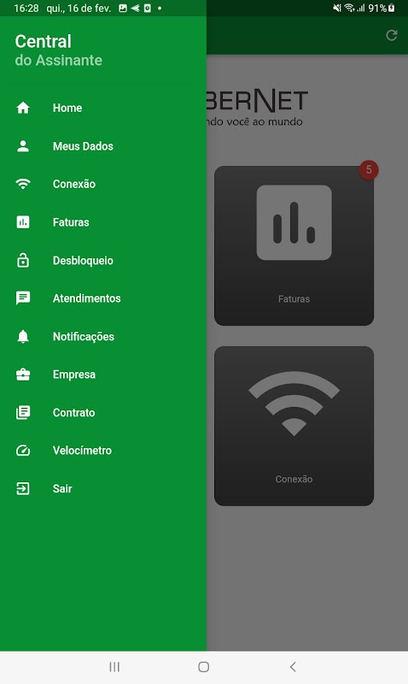
Task: Open Desbloqueio menu entry
Action: [x=83, y=261]
